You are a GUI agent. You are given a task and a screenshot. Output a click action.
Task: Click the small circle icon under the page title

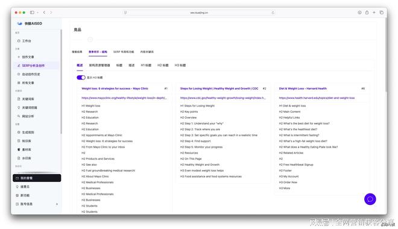click(x=90, y=39)
